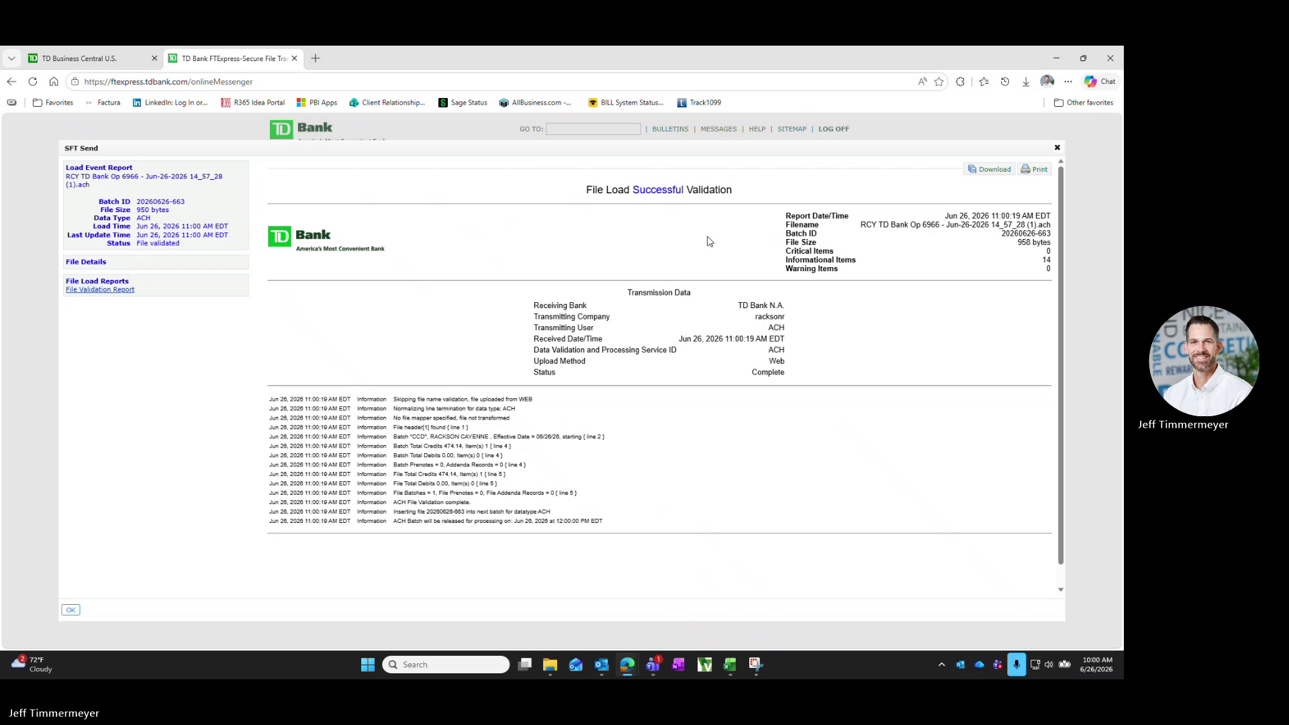Open Copilot Chat button
The height and width of the screenshot is (725, 1289).
pyautogui.click(x=1100, y=81)
